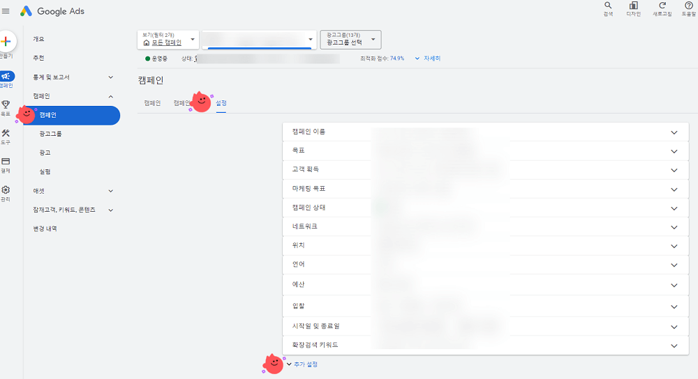Select 캠페인 highlighted navigation item
This screenshot has width=698, height=379.
tap(71, 115)
